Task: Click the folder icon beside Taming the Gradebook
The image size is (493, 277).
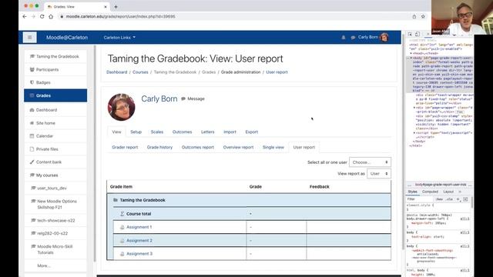Action: [x=116, y=200]
